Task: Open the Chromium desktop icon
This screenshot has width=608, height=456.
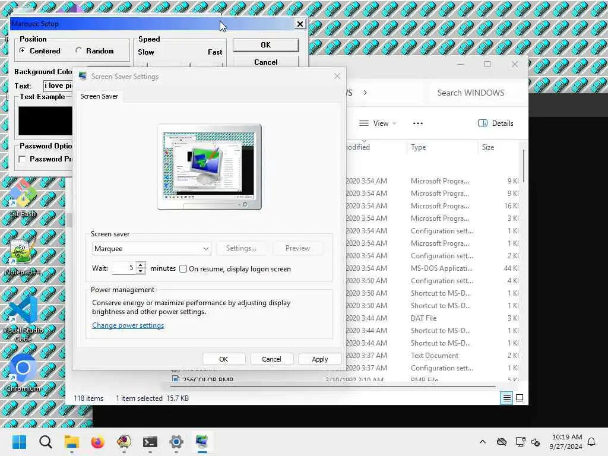Action: [23, 373]
